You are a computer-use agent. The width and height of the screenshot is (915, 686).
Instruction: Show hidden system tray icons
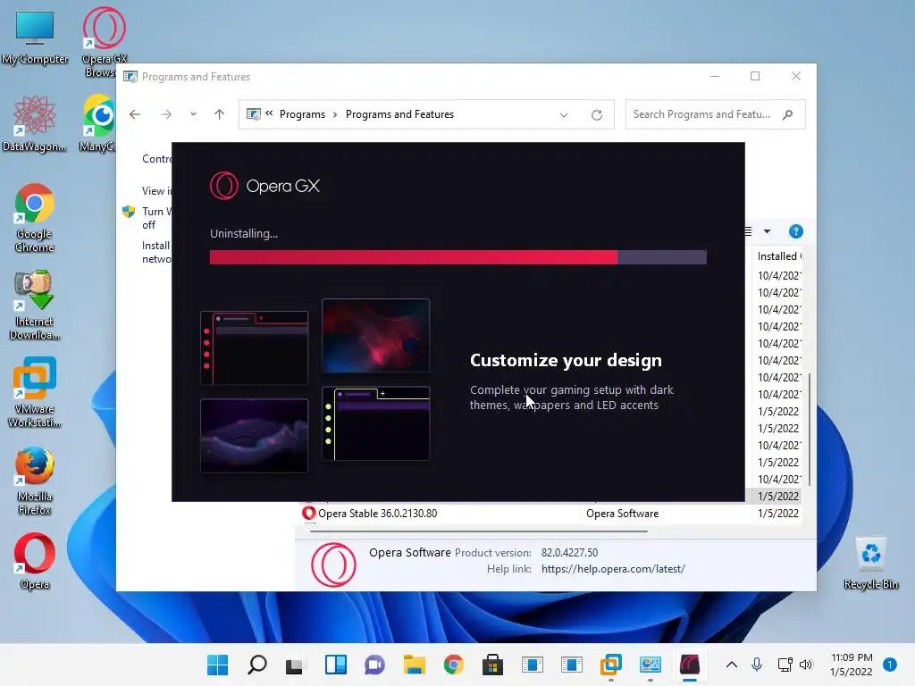(731, 665)
